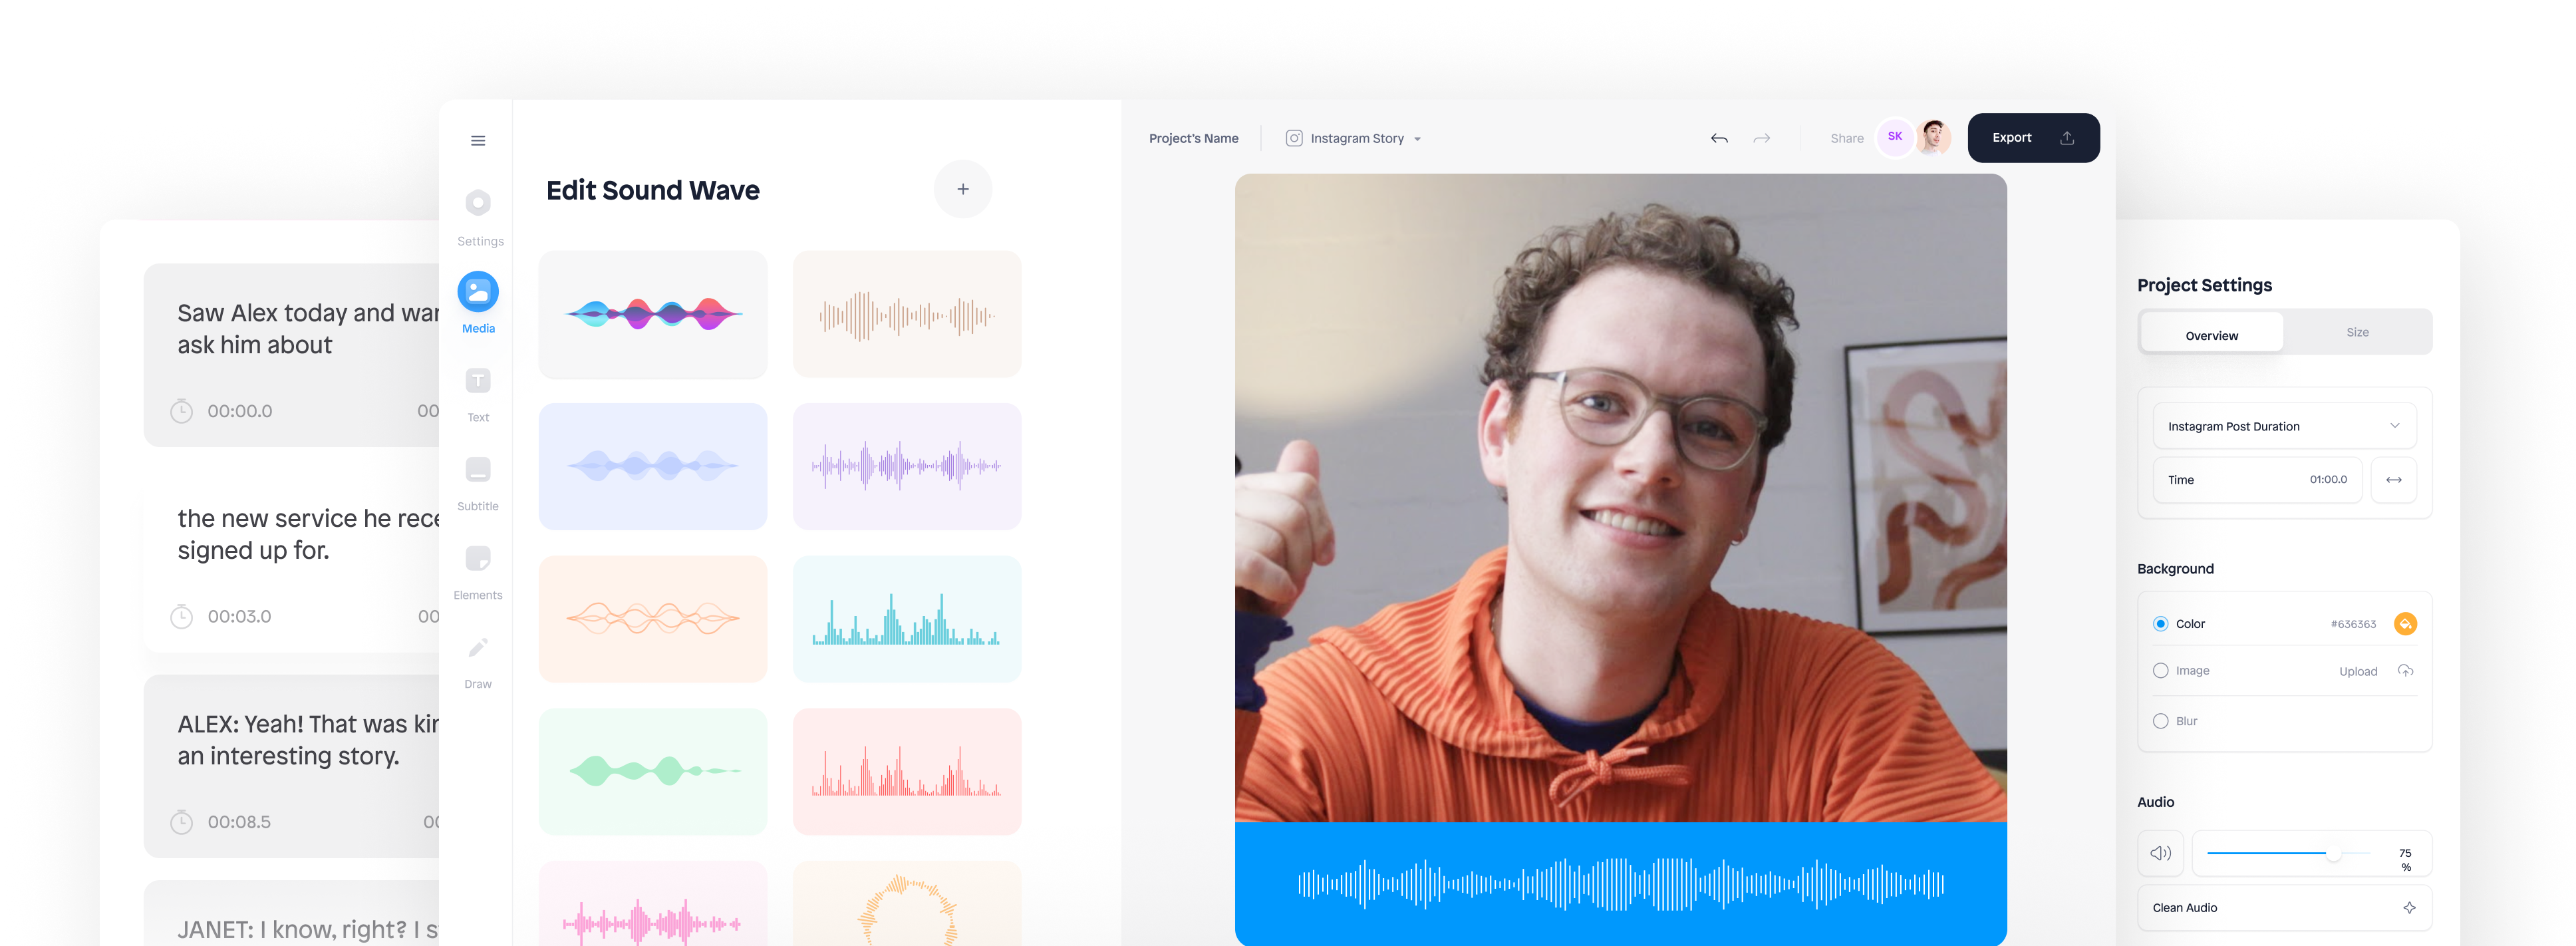Select the orange outline wave thumbnail

click(653, 619)
